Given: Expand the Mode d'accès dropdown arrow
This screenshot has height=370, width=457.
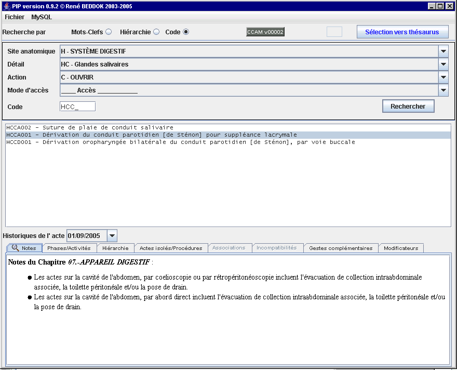Looking at the screenshot, I should click(443, 90).
